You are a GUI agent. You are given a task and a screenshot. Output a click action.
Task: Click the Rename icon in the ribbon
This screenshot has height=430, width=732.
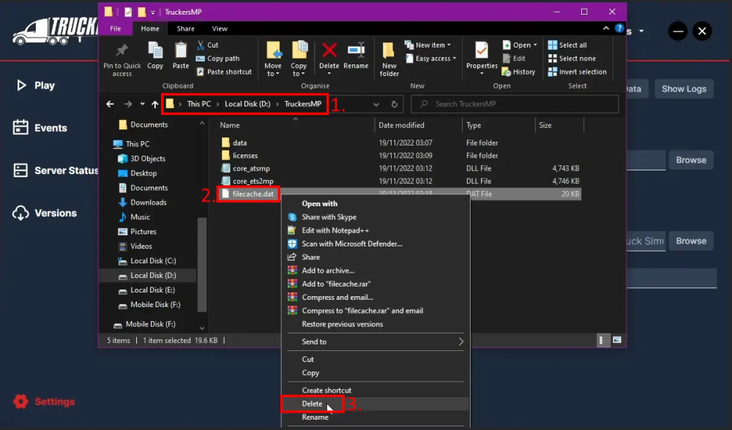point(356,53)
